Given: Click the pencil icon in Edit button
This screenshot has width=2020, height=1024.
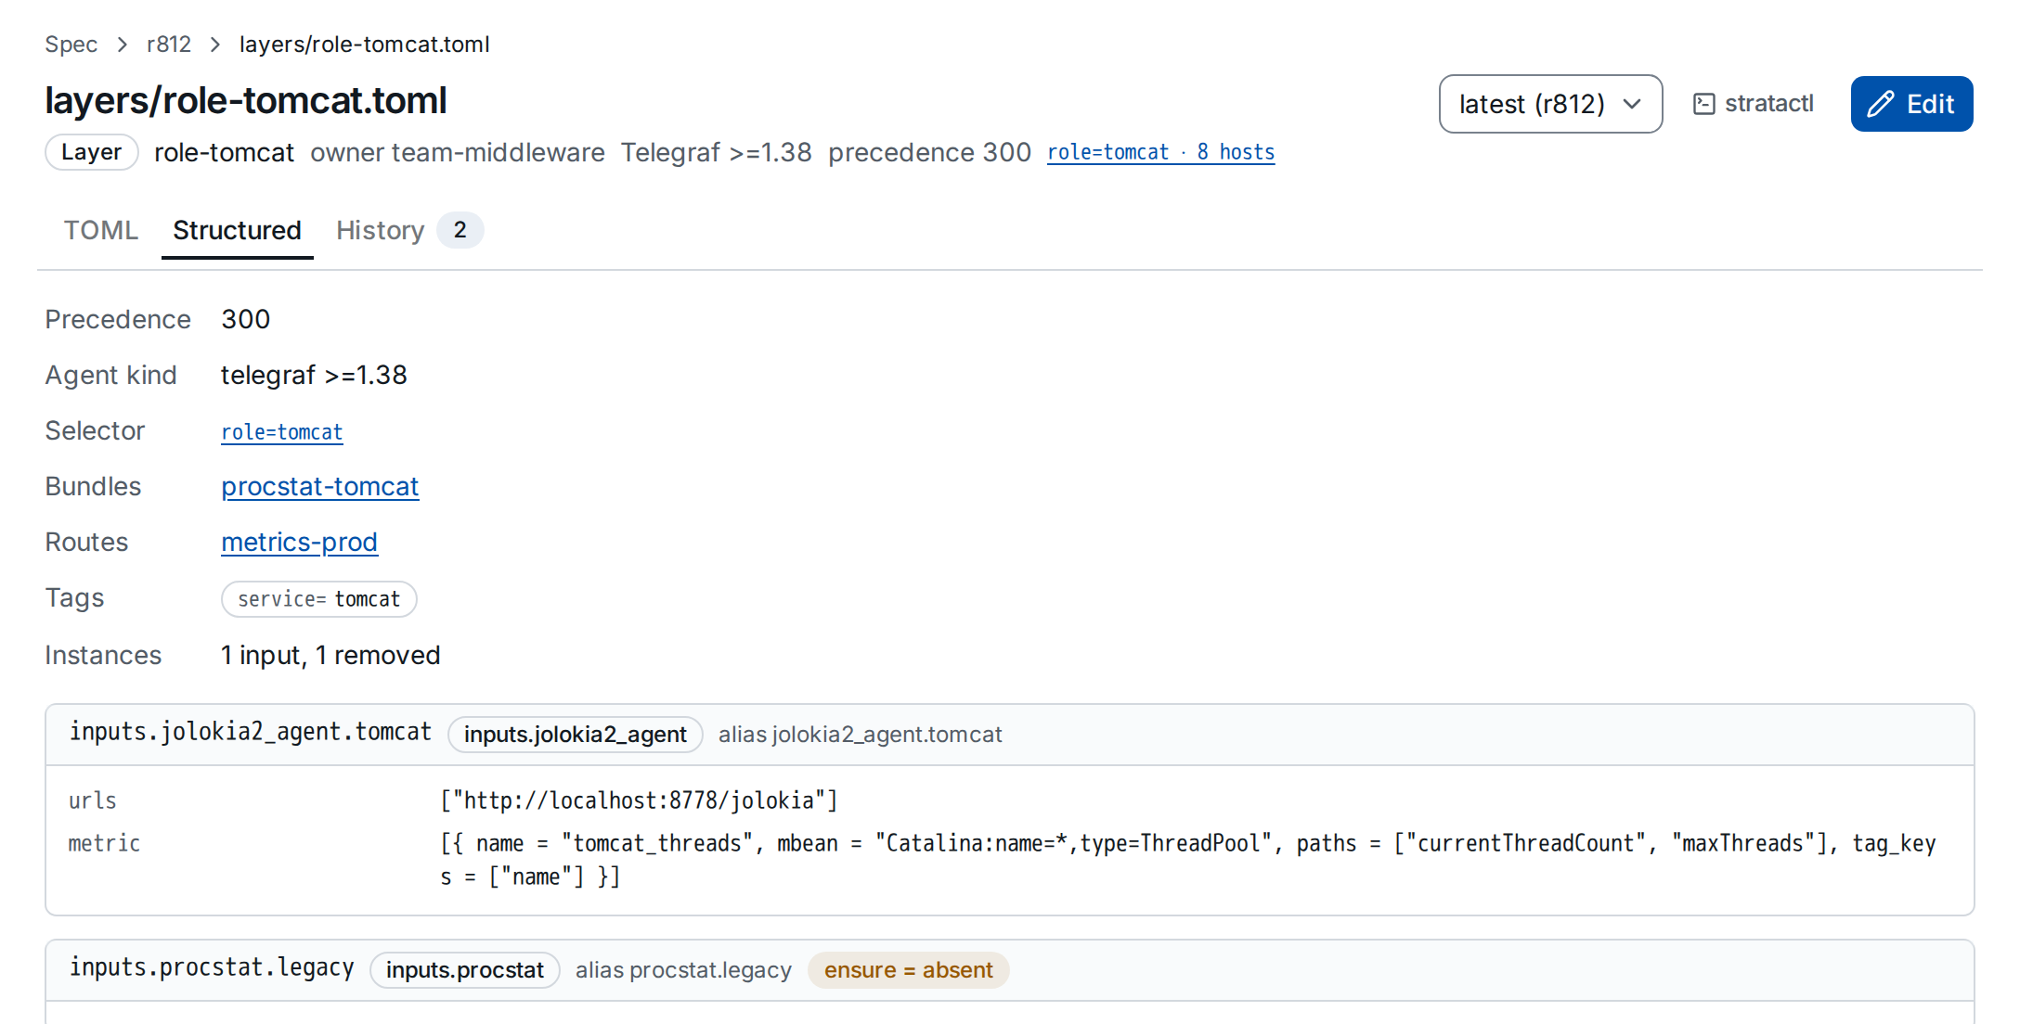Looking at the screenshot, I should (x=1881, y=104).
